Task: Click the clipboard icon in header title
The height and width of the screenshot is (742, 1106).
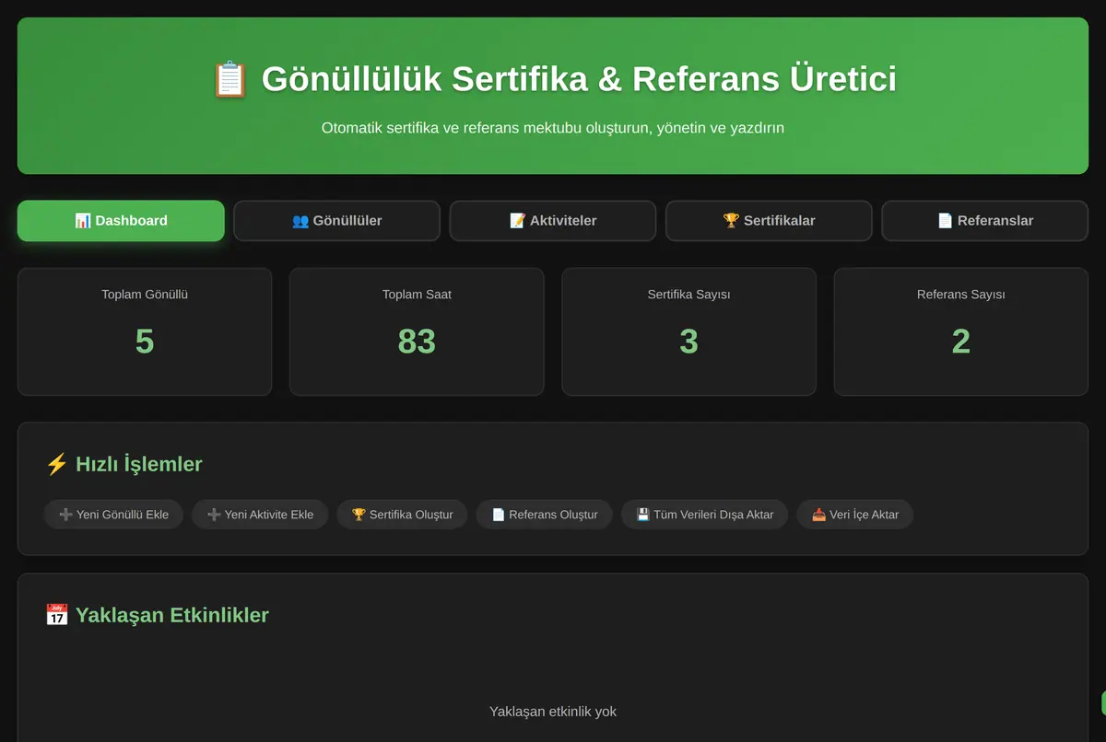Action: coord(229,79)
